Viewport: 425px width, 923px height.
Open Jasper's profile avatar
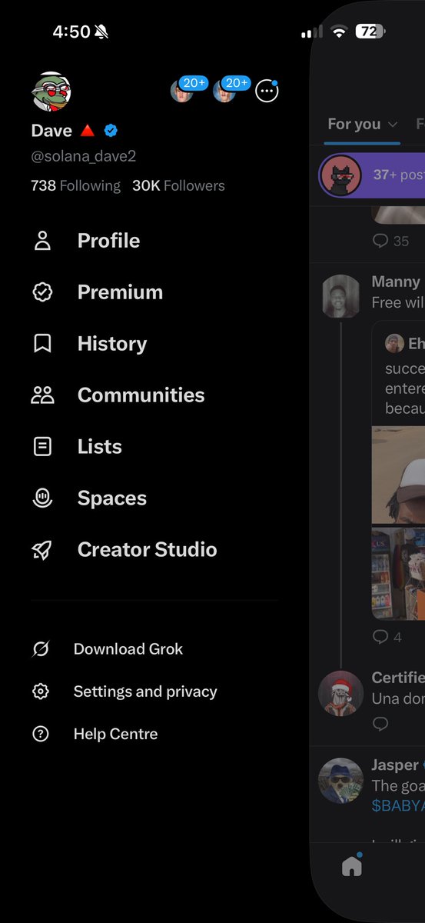pyautogui.click(x=340, y=781)
